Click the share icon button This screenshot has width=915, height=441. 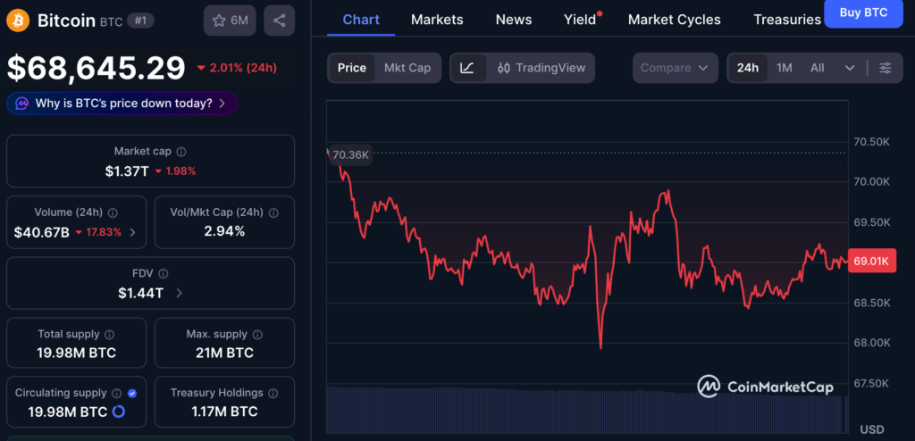pos(279,20)
